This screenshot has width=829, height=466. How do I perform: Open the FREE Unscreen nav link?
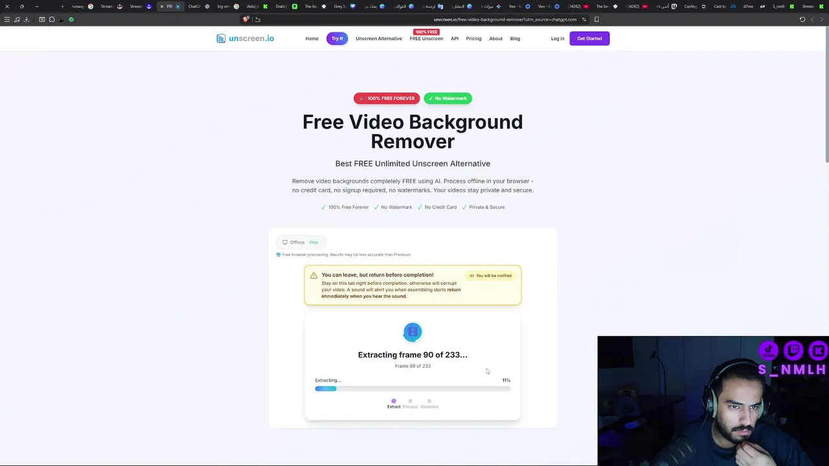pos(426,38)
